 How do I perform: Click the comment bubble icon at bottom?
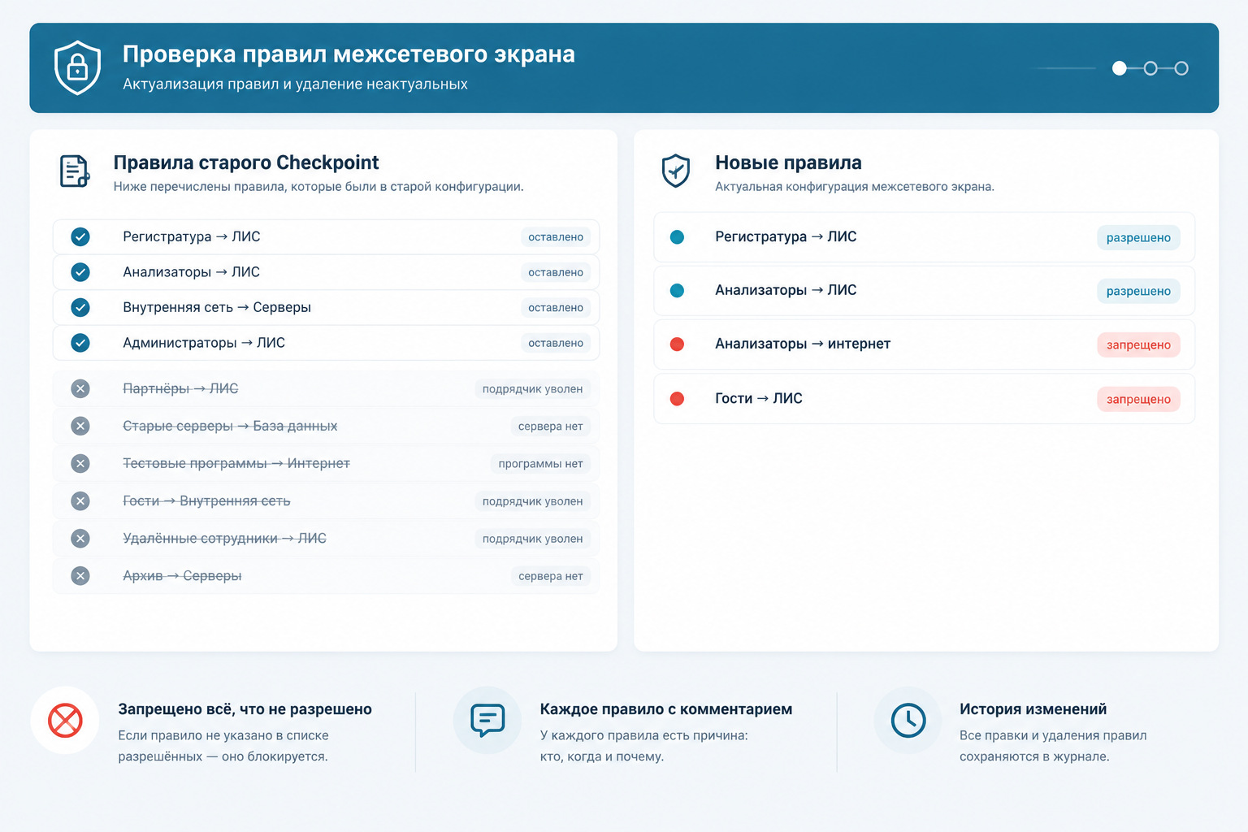(487, 720)
